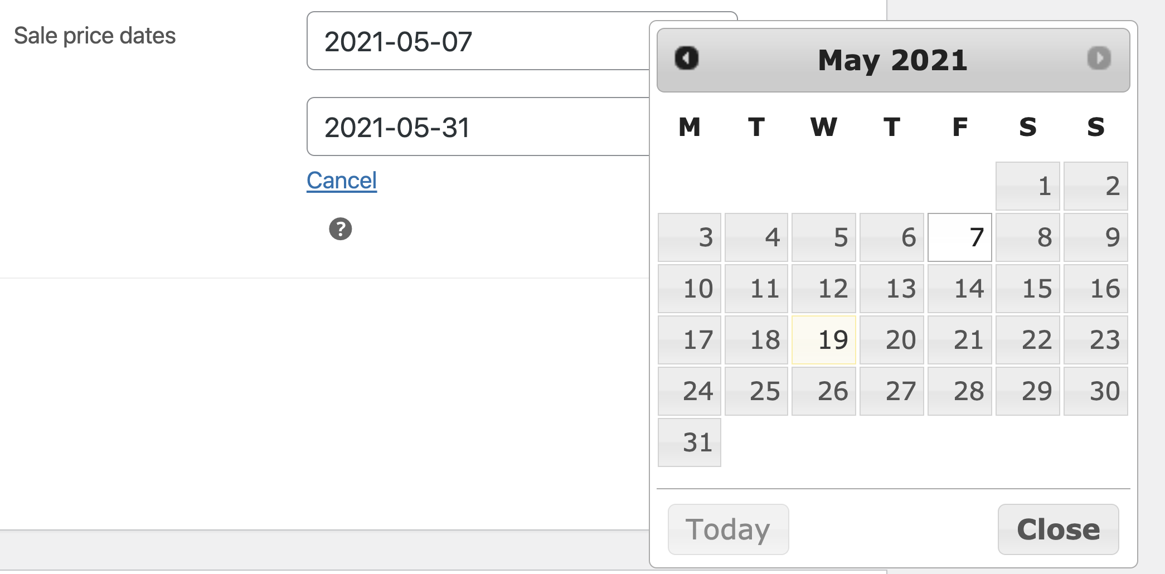
Task: Select May 14 in the calendar
Action: tap(960, 289)
